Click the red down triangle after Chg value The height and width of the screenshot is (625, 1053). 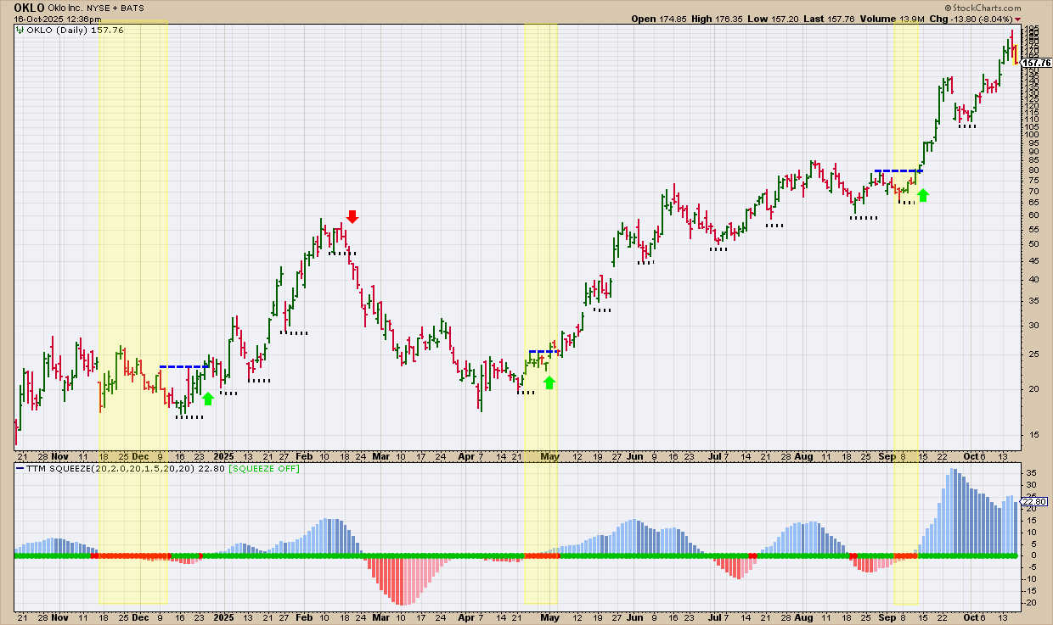coord(1042,19)
